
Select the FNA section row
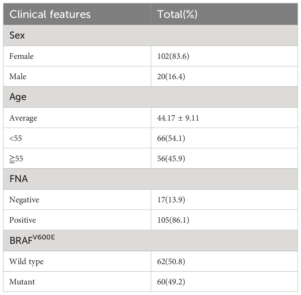[150, 179]
